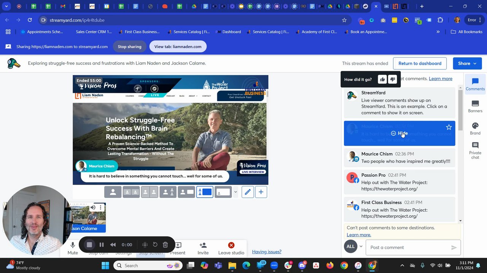Open Dashboard bookmark
Screen dimensions: 487x273
[228, 32]
